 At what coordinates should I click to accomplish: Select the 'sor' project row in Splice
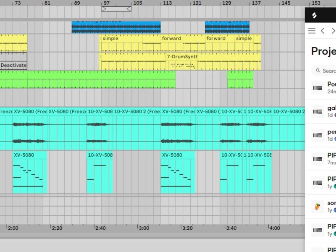pos(320,206)
